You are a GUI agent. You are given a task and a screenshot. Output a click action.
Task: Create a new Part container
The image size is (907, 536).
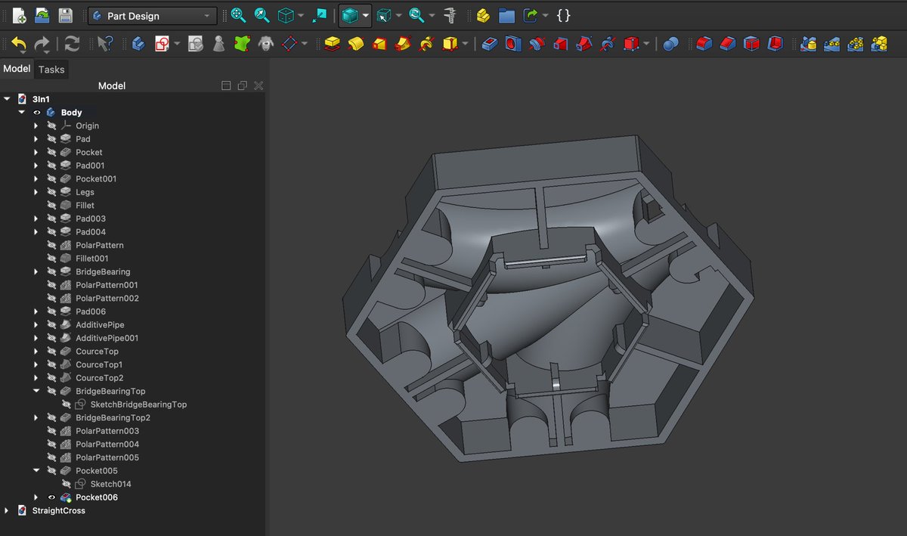(483, 15)
